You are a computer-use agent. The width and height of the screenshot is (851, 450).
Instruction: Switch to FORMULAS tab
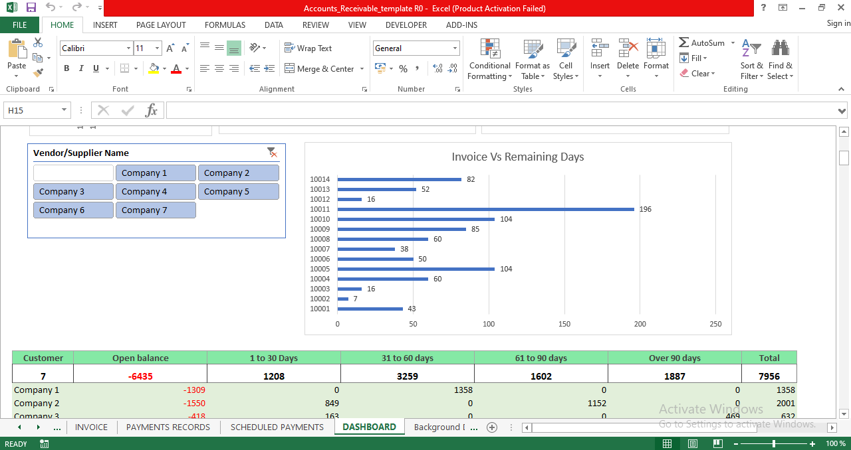[x=225, y=25]
